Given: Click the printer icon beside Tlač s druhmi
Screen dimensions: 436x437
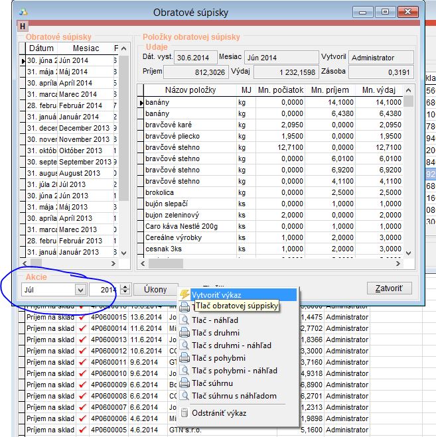Looking at the screenshot, I should 184,333.
